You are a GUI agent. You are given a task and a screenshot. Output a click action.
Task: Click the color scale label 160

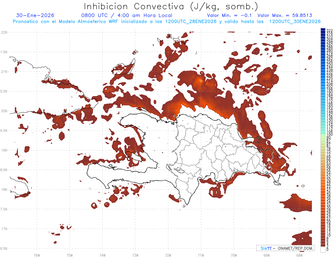[329, 106]
